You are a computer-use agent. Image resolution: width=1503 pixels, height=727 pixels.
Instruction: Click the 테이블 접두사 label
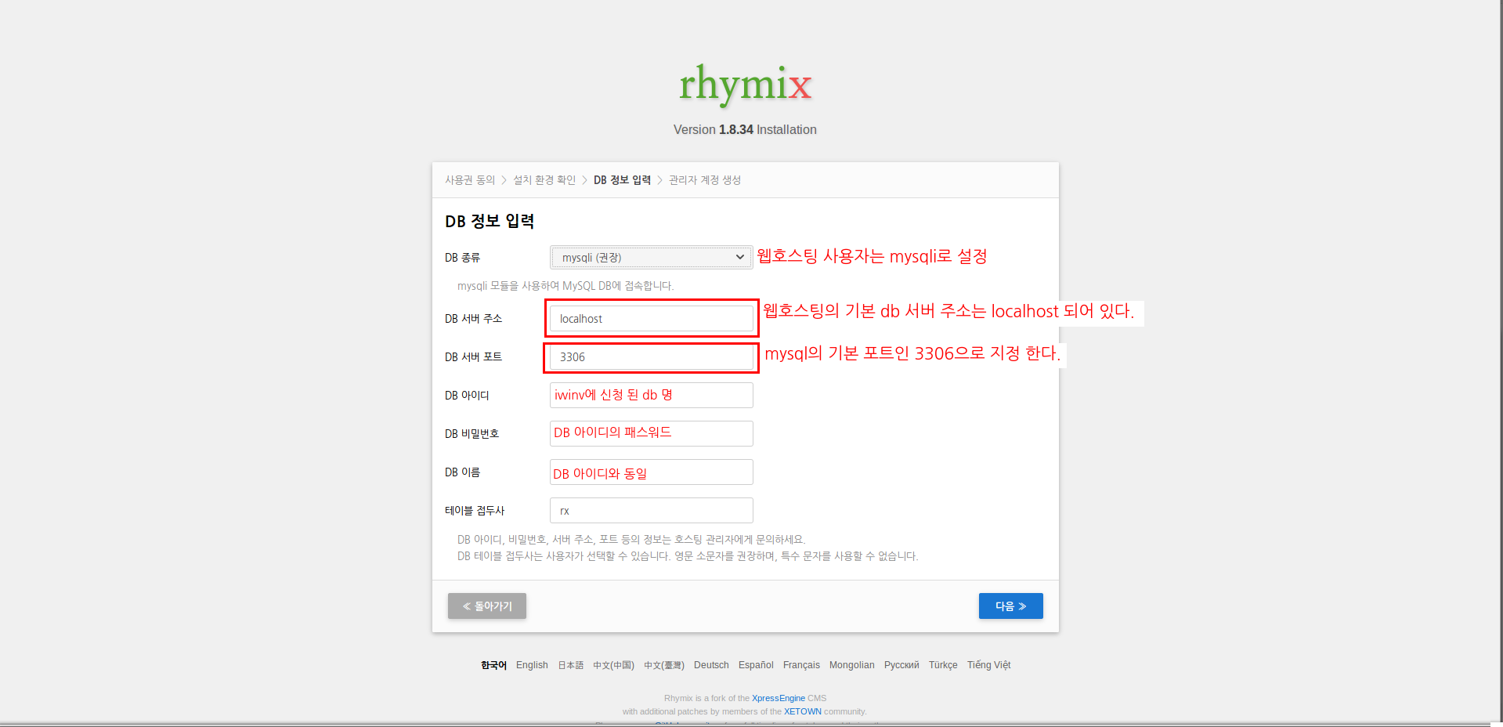coord(475,511)
